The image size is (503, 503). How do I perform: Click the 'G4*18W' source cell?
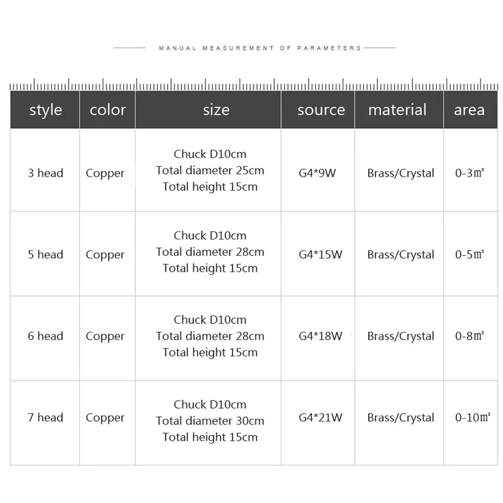[321, 336]
